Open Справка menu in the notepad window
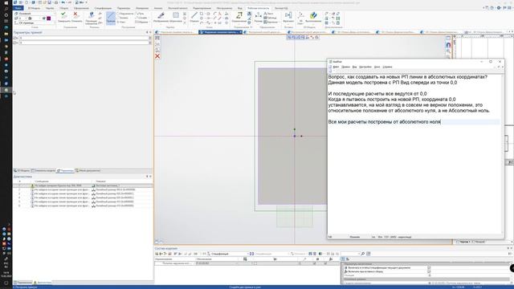 (x=387, y=67)
